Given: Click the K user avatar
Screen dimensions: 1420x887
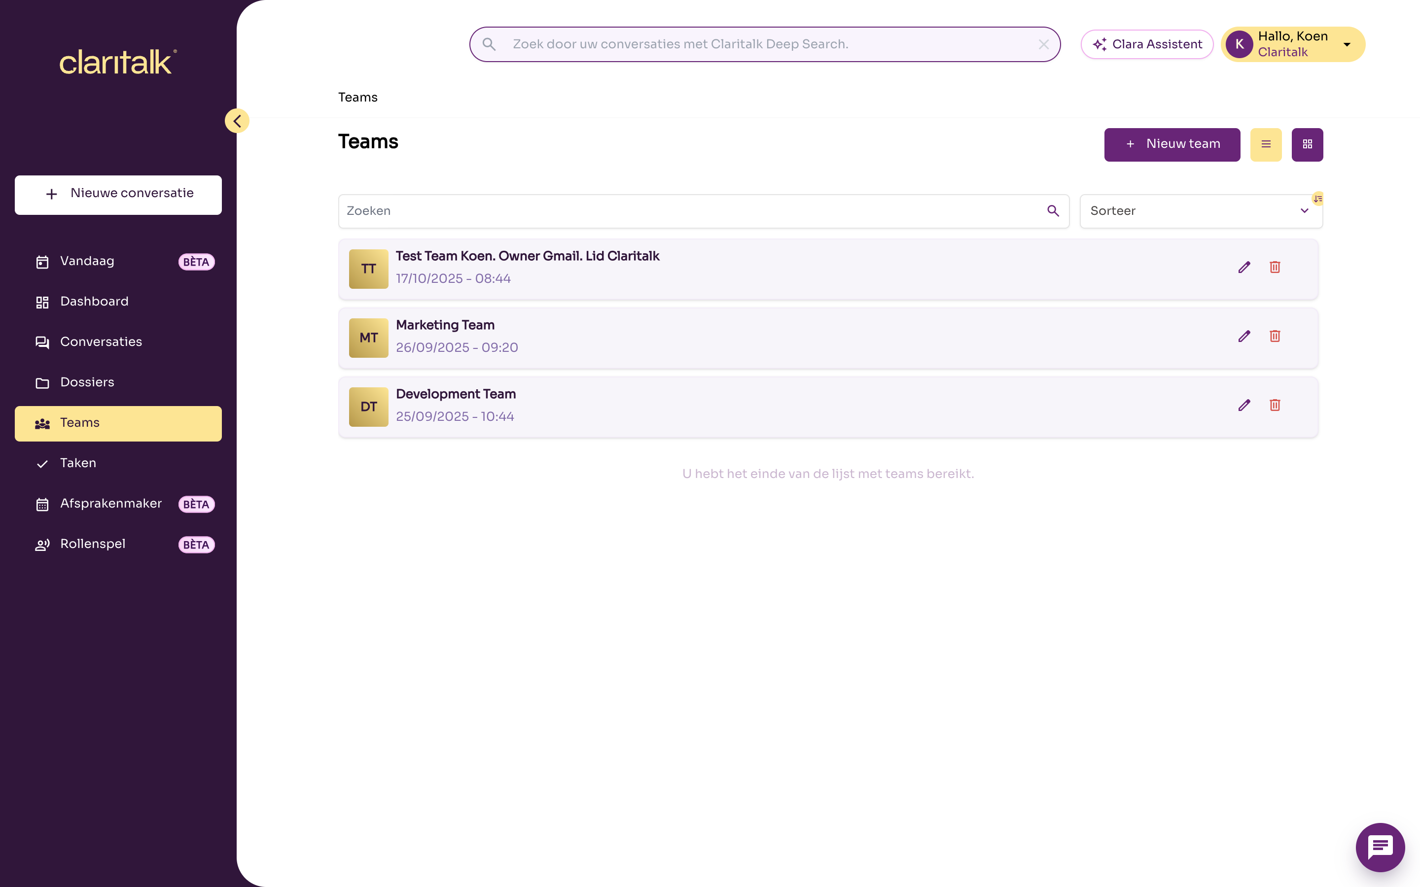Looking at the screenshot, I should coord(1239,44).
